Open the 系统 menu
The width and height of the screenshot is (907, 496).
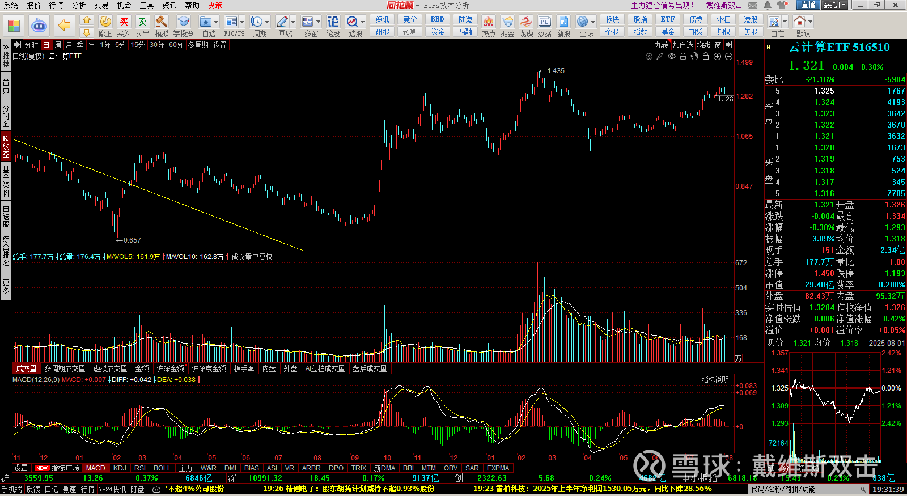11,5
